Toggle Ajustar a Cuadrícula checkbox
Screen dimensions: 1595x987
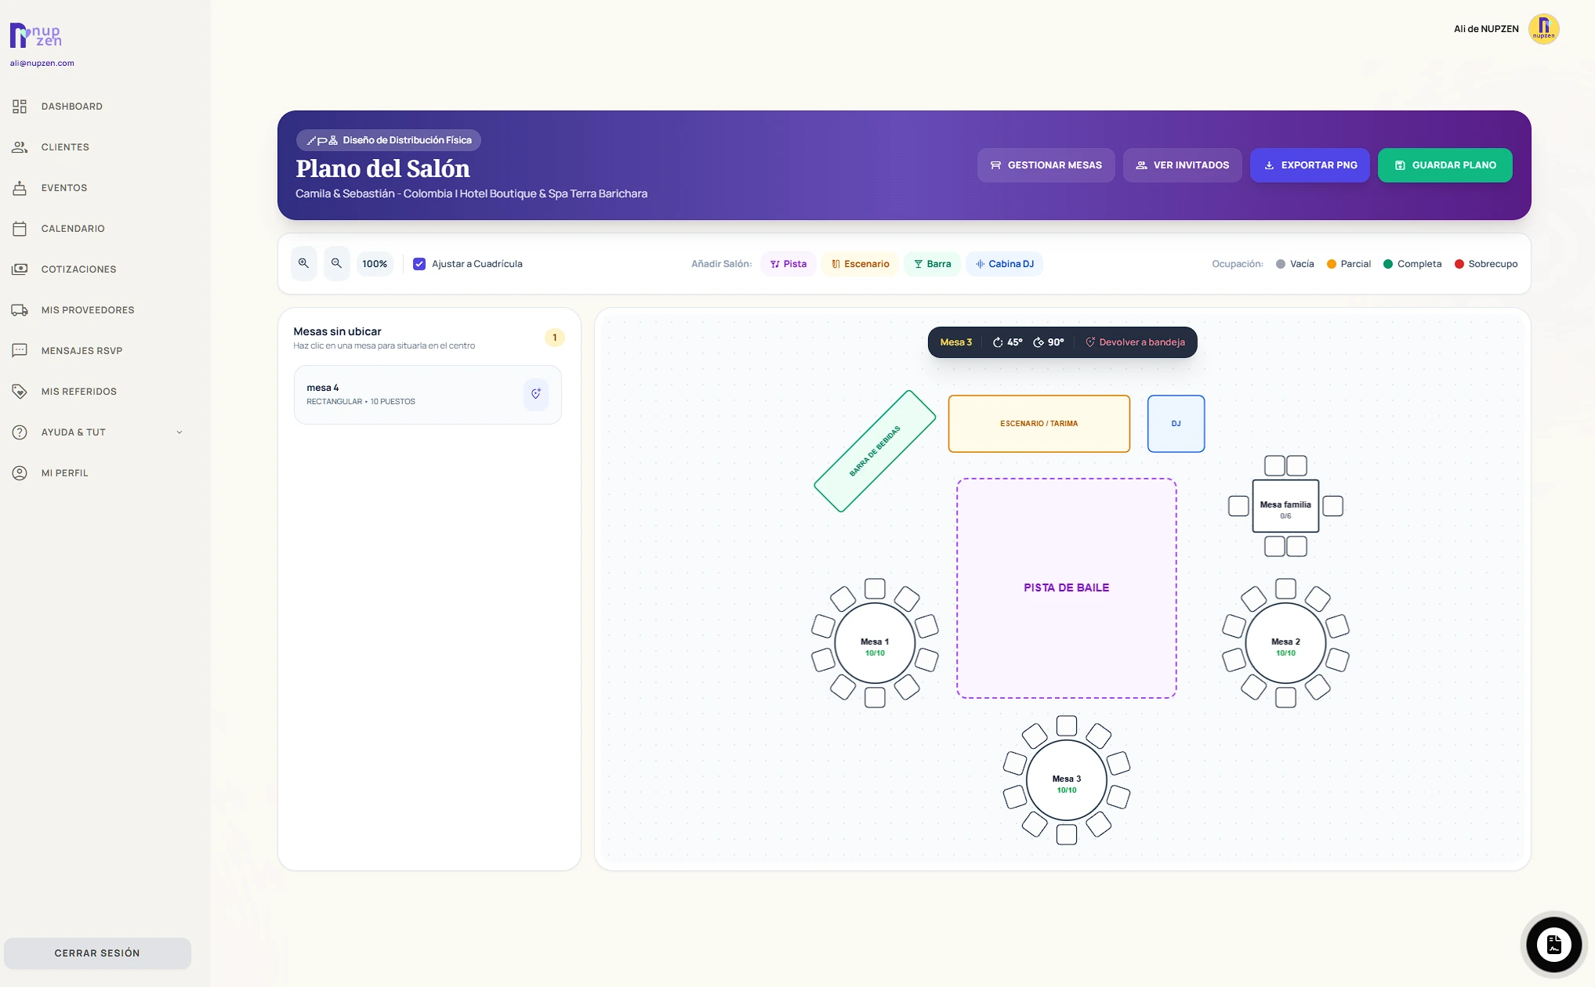tap(419, 264)
